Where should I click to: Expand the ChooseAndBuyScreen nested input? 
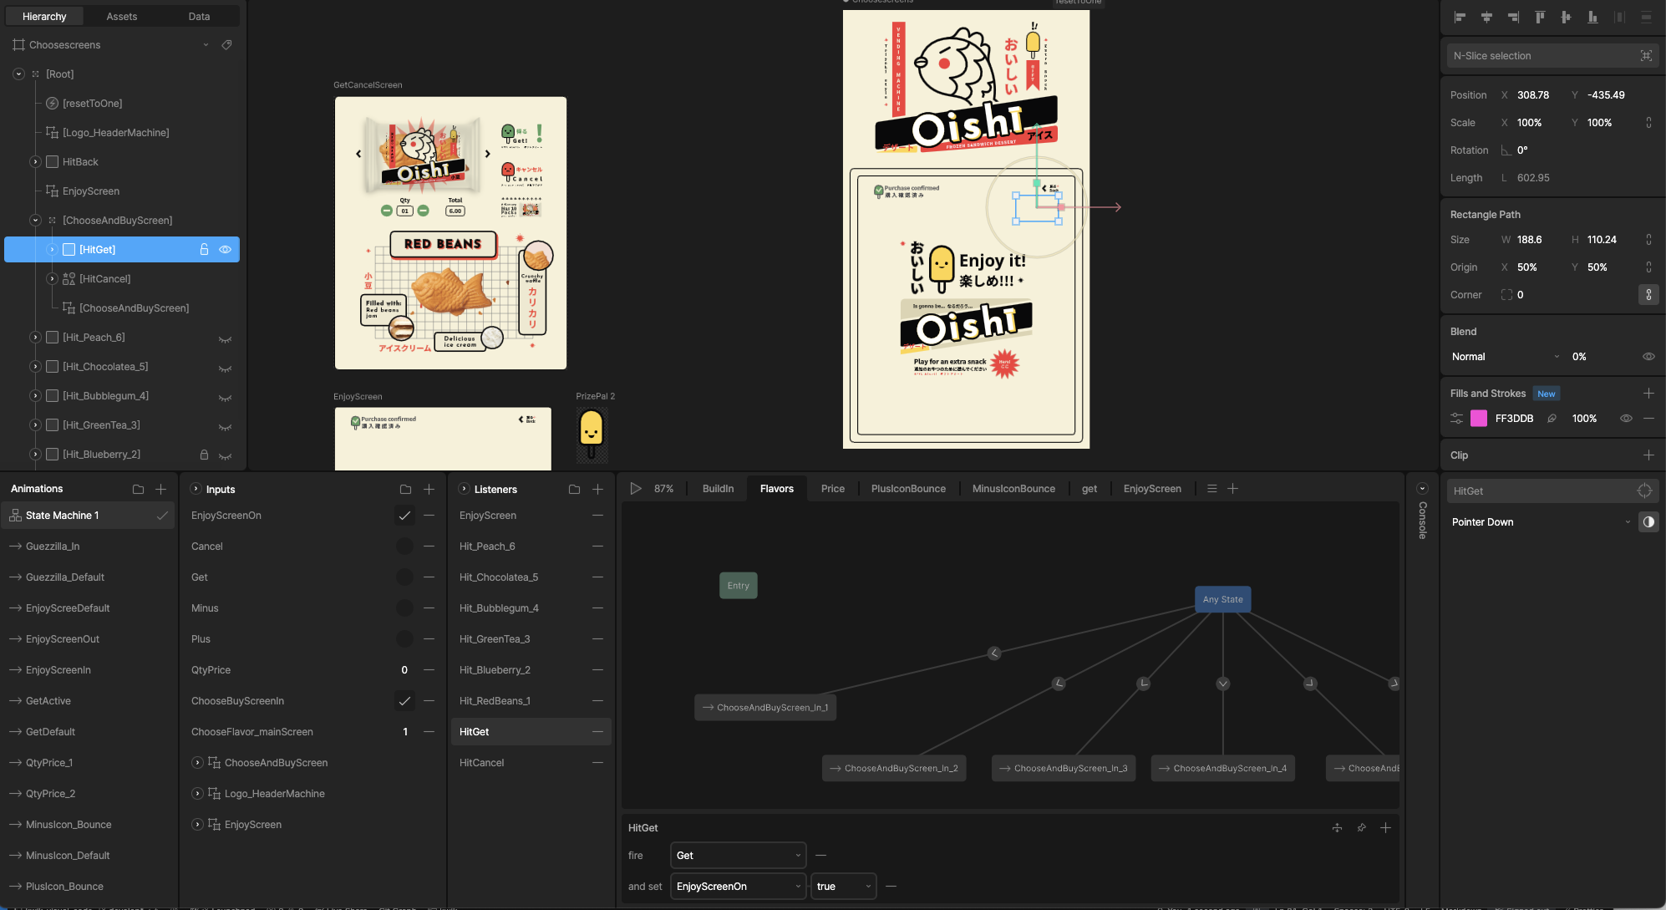197,762
